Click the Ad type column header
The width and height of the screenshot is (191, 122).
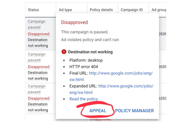[65, 10]
